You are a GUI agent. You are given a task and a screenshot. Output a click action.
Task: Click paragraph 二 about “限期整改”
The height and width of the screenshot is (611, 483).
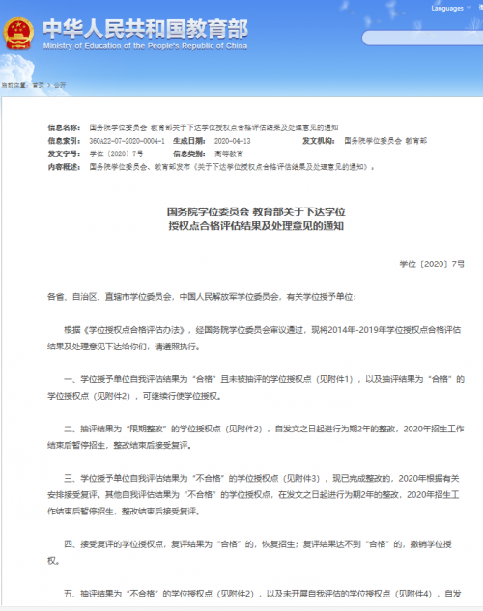click(x=256, y=437)
